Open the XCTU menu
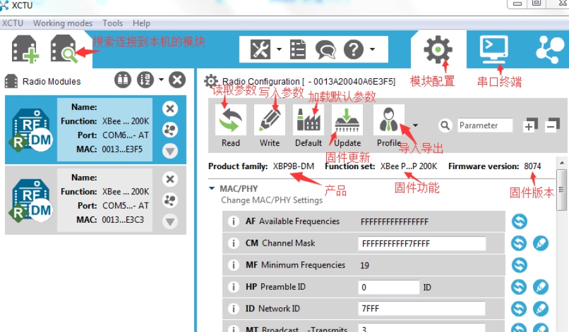This screenshot has width=569, height=332. click(x=13, y=23)
